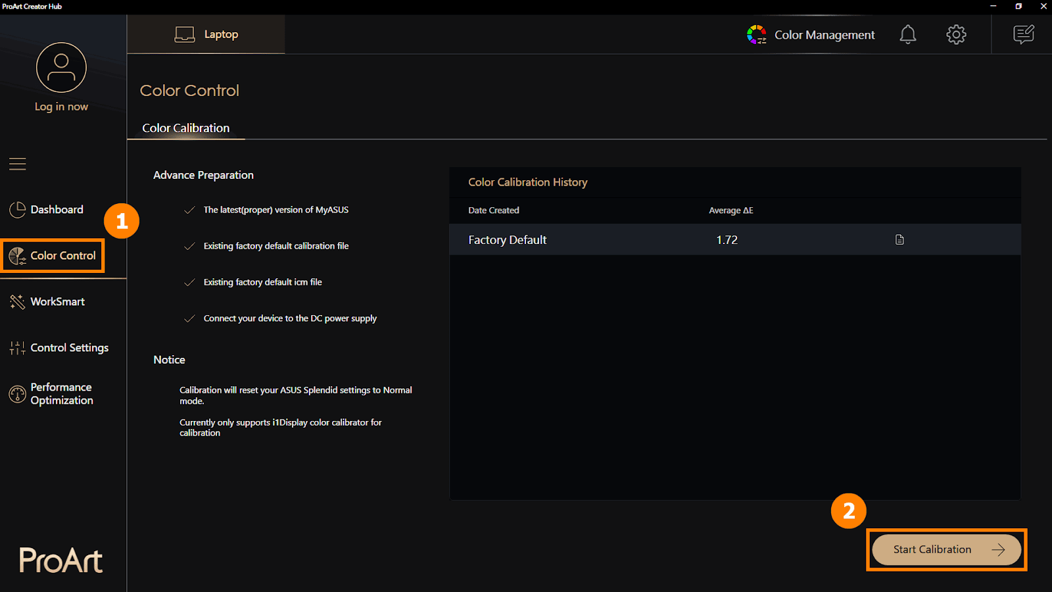The height and width of the screenshot is (592, 1052).
Task: Open settings gear icon
Action: coord(956,34)
